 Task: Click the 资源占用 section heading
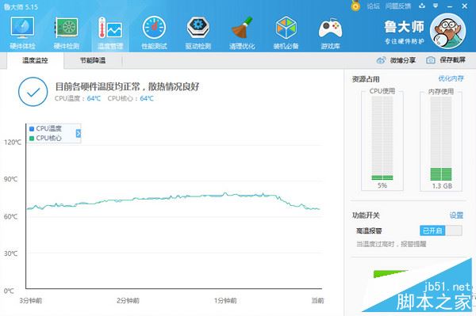[x=366, y=79]
